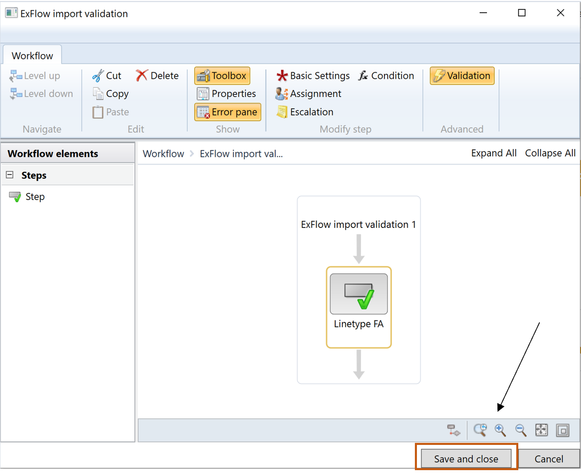Image resolution: width=581 pixels, height=473 pixels.
Task: Open the Escalation settings
Action: [x=305, y=112]
